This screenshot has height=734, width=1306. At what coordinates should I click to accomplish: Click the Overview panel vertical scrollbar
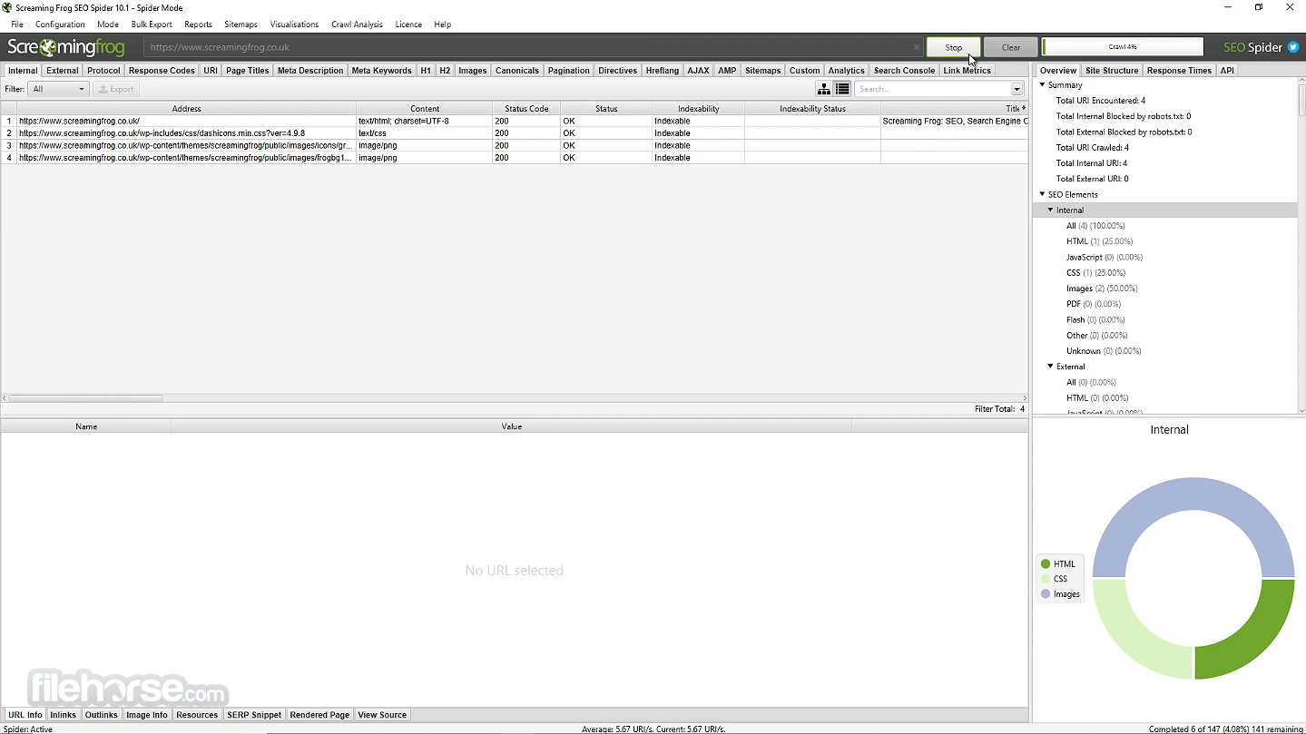(1301, 100)
